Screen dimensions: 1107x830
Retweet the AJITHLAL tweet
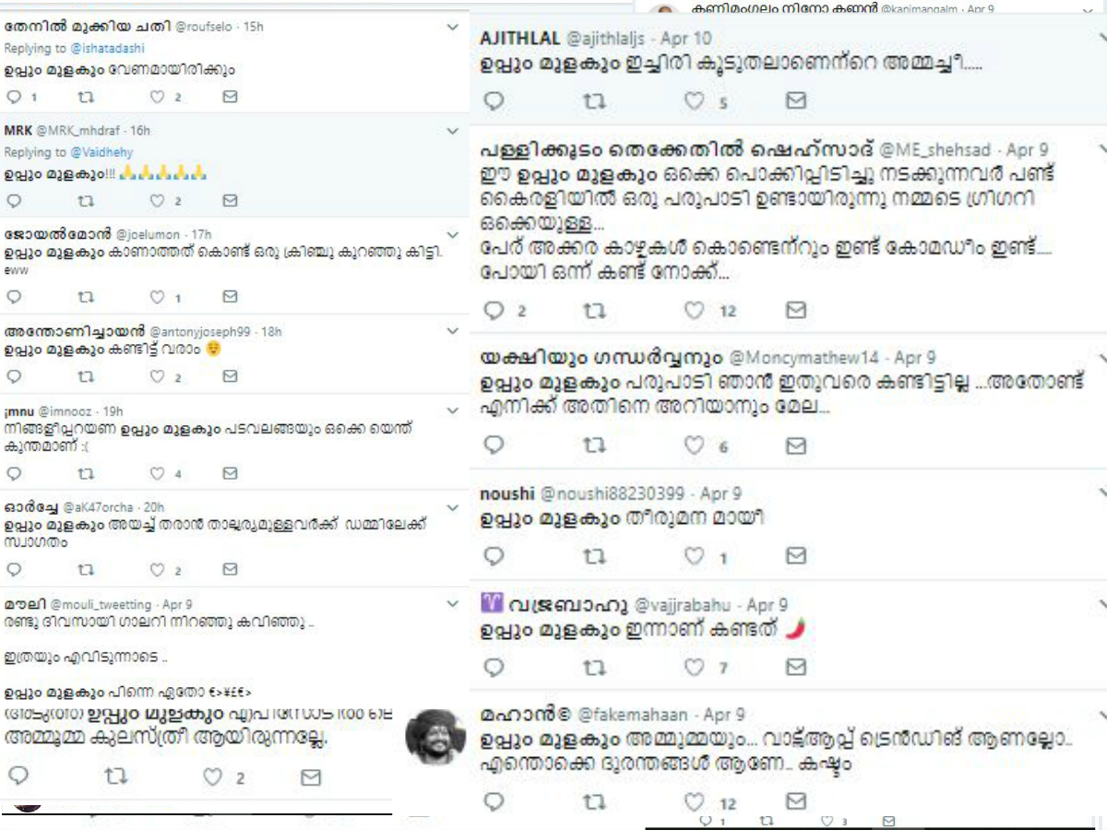(x=595, y=101)
